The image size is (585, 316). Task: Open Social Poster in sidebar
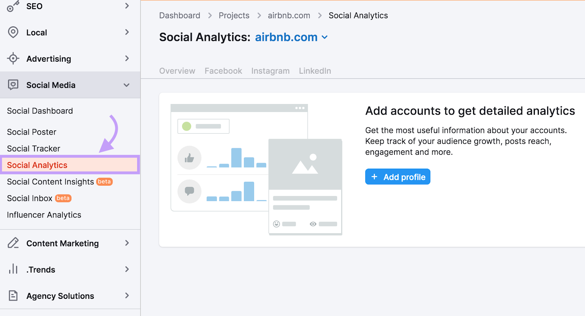(31, 132)
